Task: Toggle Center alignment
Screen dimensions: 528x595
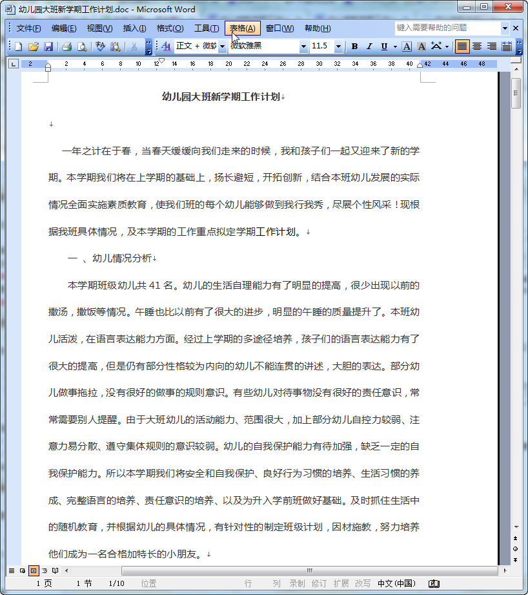Action: [x=477, y=47]
